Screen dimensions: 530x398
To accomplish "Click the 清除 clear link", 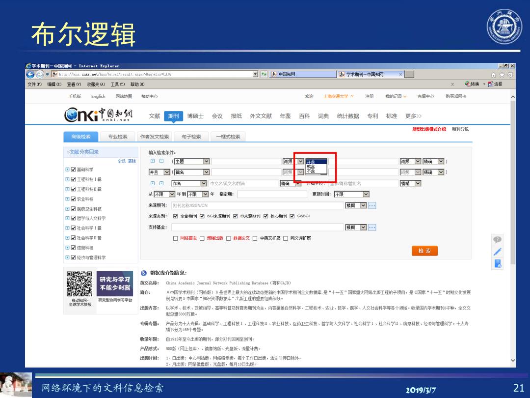I will coord(132,161).
